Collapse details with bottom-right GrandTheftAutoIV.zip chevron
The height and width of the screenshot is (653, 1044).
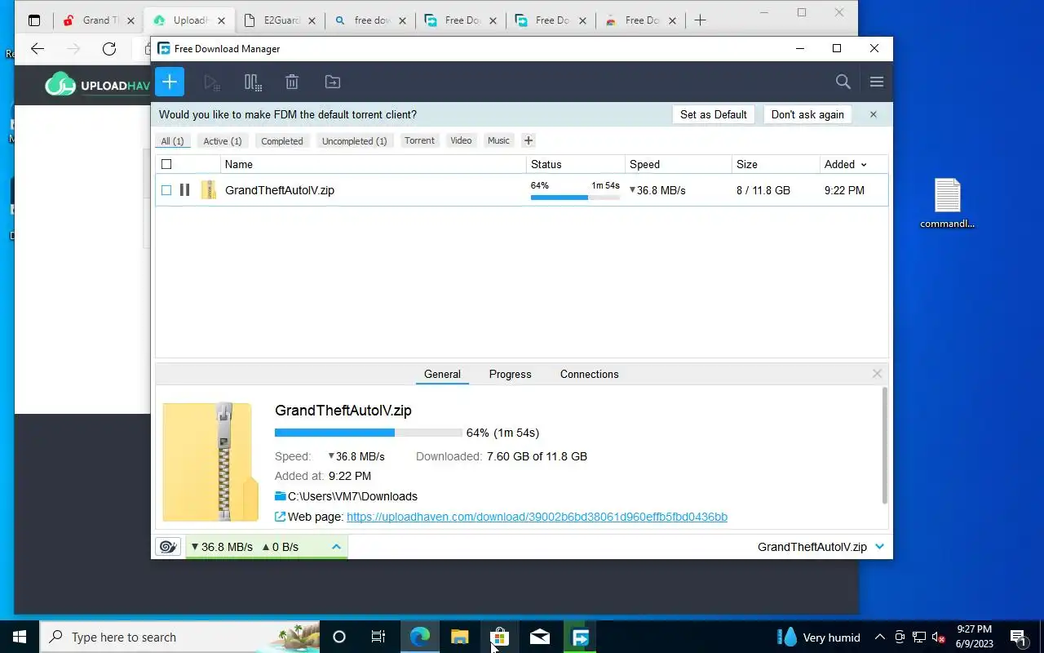click(879, 547)
